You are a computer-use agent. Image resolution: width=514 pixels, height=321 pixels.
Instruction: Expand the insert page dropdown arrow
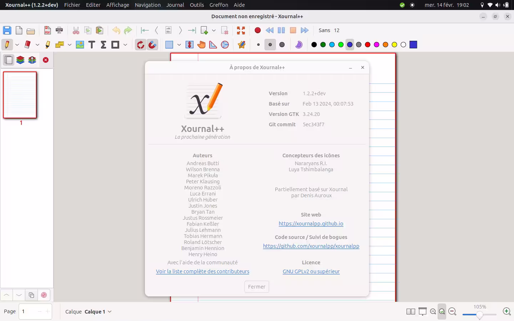click(x=214, y=30)
